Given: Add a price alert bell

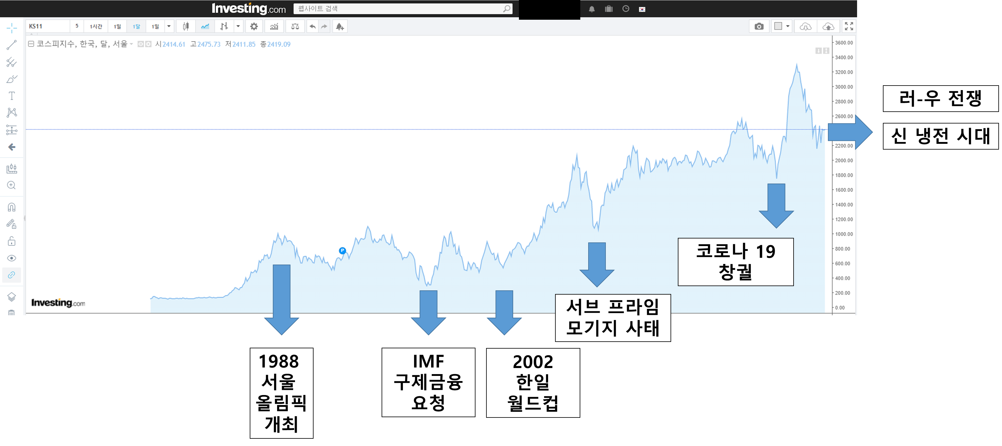Looking at the screenshot, I should (x=340, y=26).
